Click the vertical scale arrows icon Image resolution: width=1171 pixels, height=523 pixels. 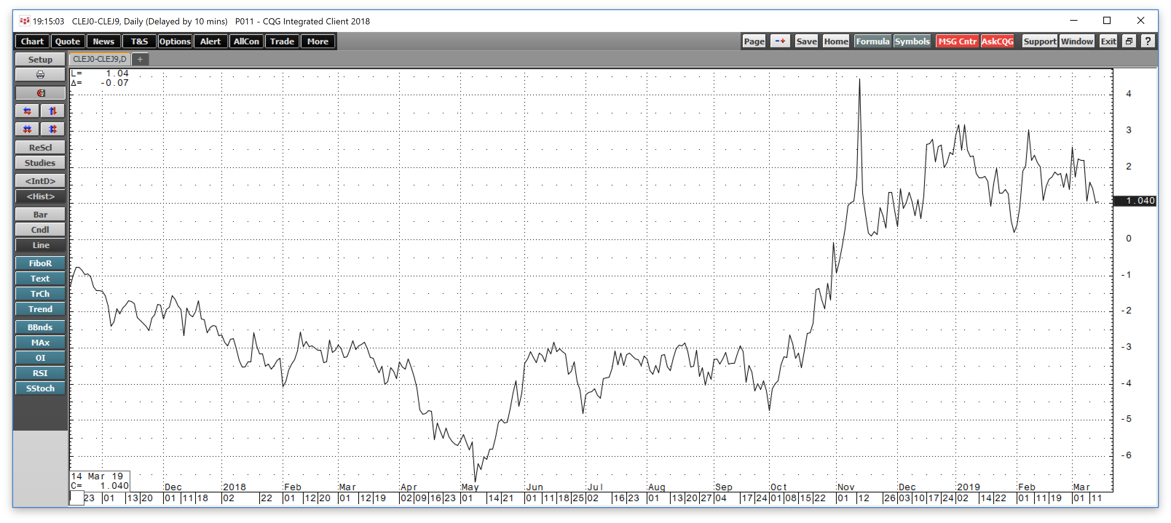(53, 110)
